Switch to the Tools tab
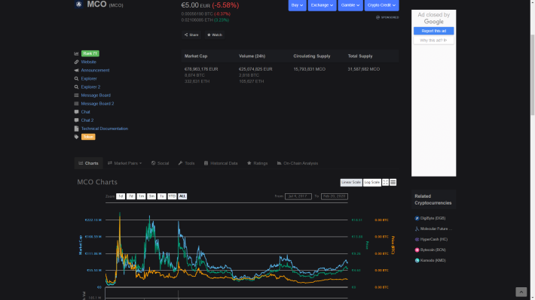 pos(186,163)
